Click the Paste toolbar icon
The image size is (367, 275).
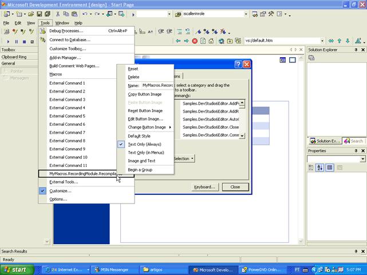(74, 14)
